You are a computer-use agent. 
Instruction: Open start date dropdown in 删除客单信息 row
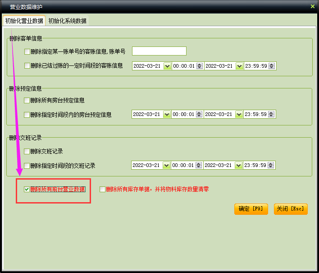(167, 66)
